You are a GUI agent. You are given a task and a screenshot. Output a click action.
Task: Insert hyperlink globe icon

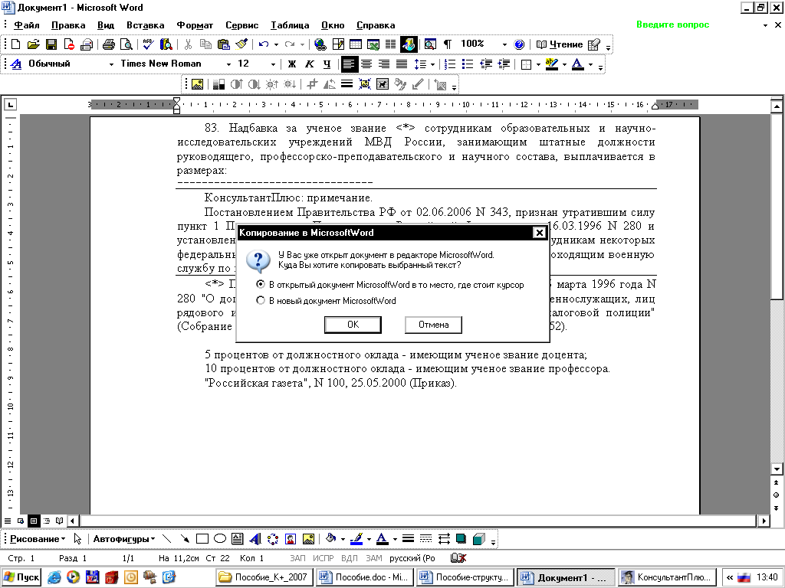tap(320, 44)
